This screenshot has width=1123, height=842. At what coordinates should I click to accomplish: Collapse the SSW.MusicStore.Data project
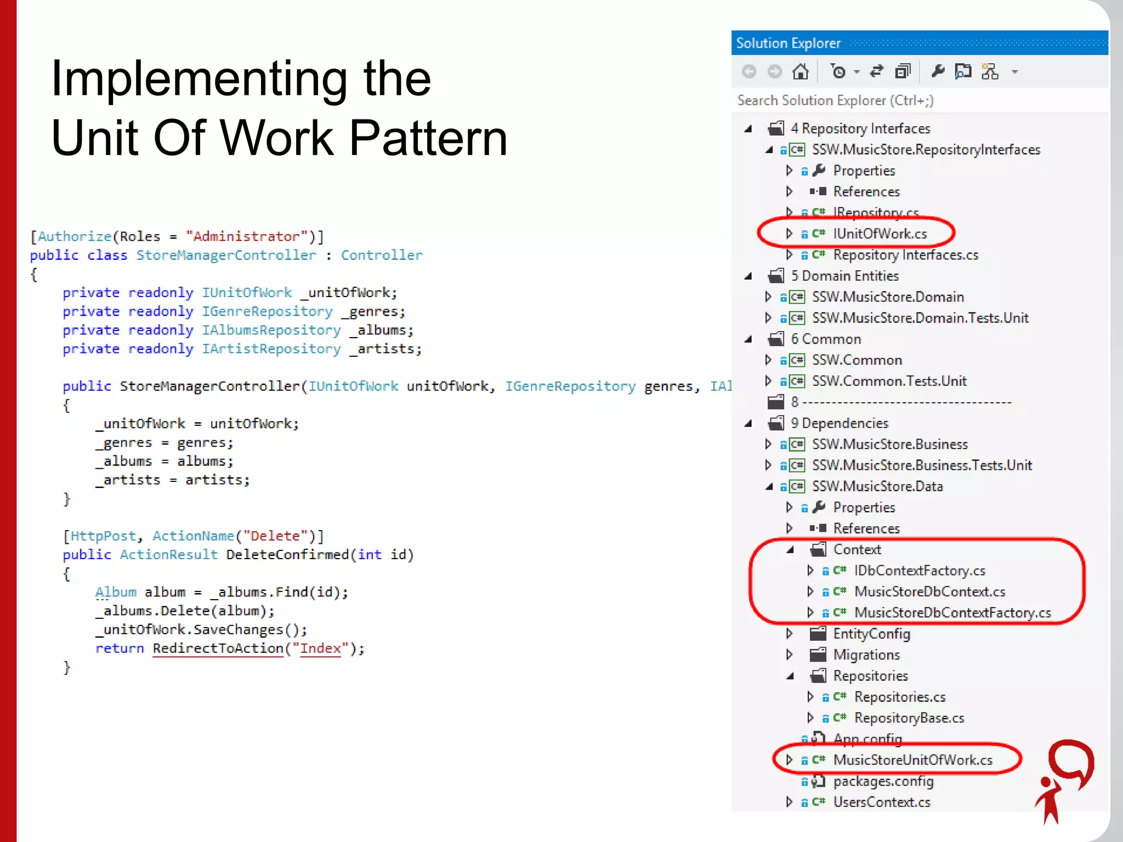coord(769,487)
